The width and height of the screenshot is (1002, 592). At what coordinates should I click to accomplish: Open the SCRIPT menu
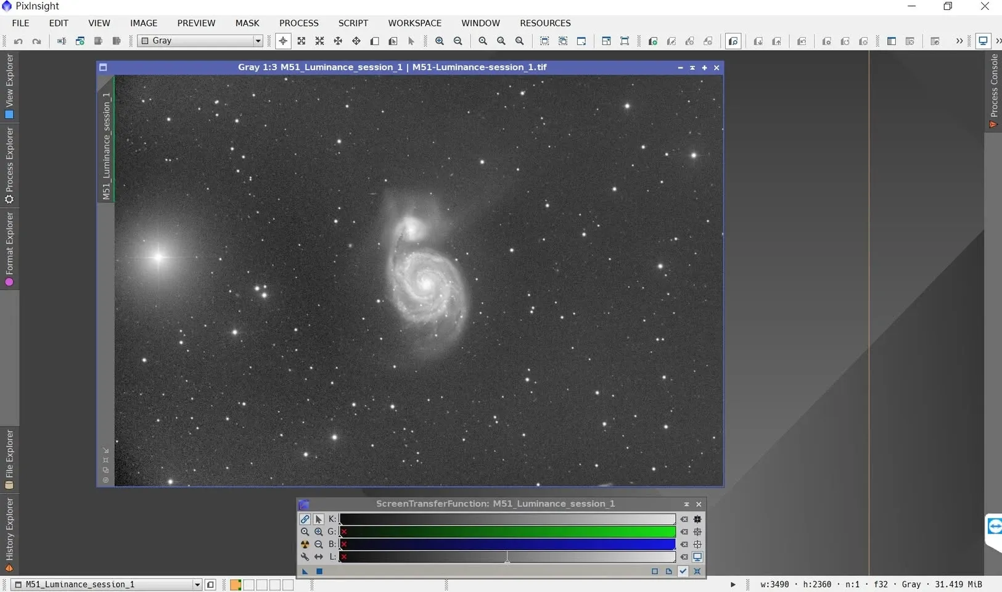point(353,23)
